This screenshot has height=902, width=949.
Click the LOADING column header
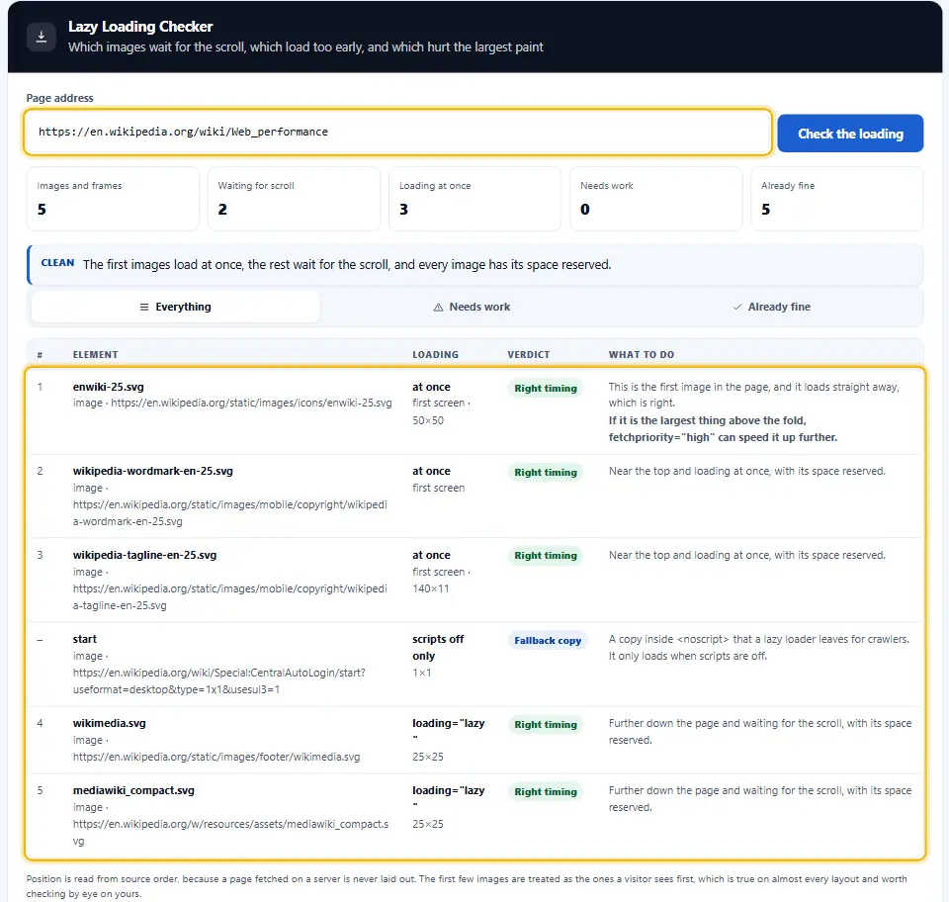point(436,355)
